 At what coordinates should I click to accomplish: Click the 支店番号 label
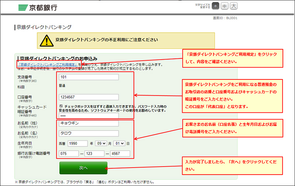coord(25,77)
